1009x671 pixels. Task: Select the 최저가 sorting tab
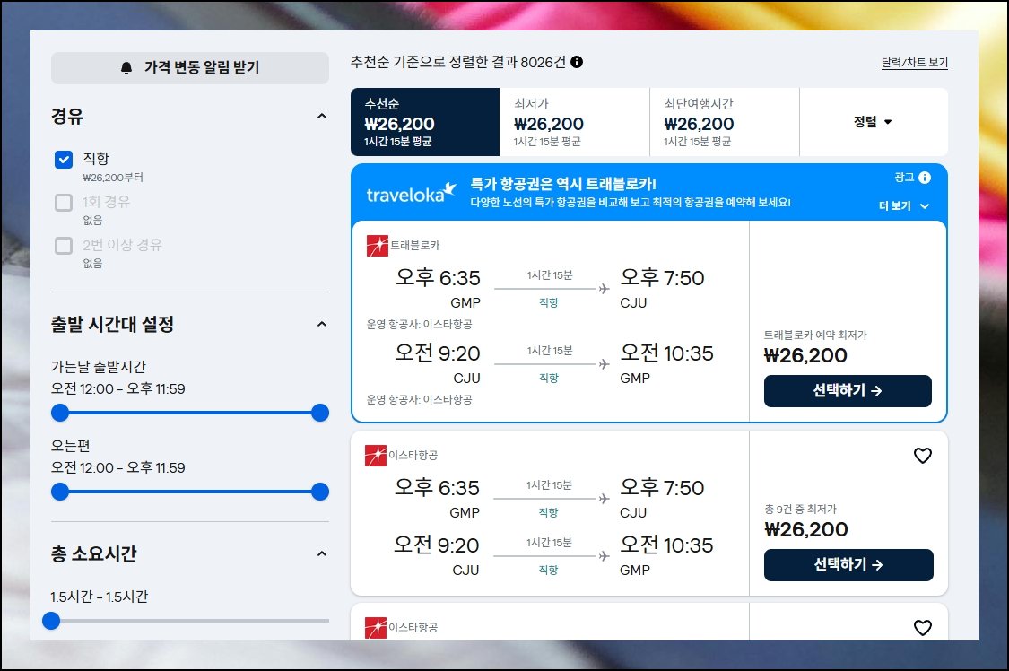point(574,122)
